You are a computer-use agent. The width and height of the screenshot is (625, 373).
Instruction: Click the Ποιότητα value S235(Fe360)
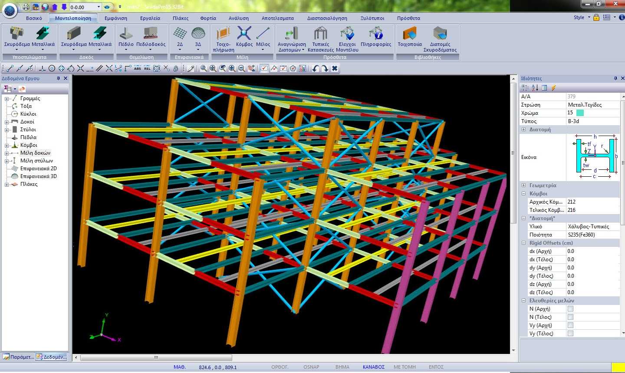coord(593,235)
